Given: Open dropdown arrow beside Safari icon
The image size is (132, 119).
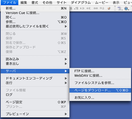Looking at the screenshot, I should [129, 10].
